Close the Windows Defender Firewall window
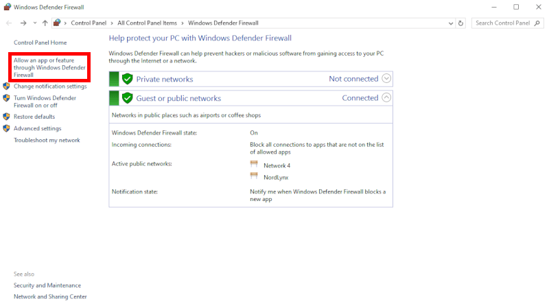The image size is (549, 306). [x=539, y=7]
